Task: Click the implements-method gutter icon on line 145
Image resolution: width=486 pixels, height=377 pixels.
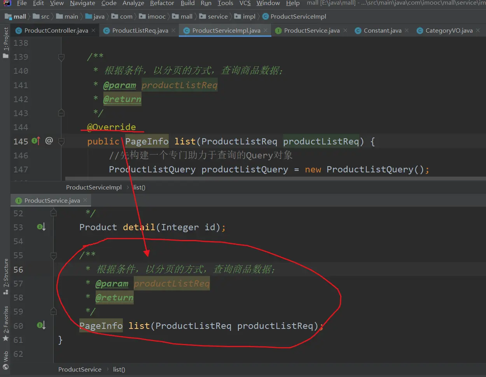Action: click(36, 141)
